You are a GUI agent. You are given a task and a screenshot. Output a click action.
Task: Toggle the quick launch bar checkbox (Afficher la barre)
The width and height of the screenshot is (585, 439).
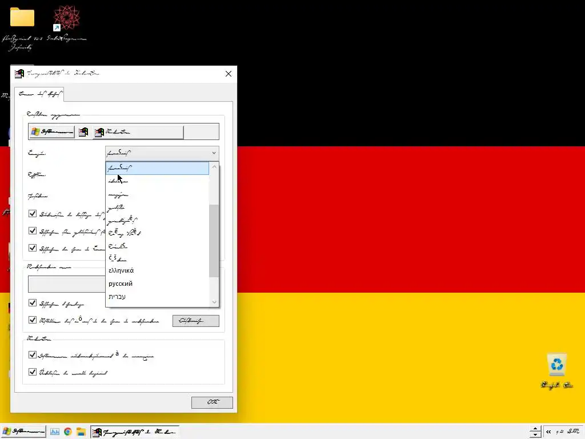coord(33,248)
